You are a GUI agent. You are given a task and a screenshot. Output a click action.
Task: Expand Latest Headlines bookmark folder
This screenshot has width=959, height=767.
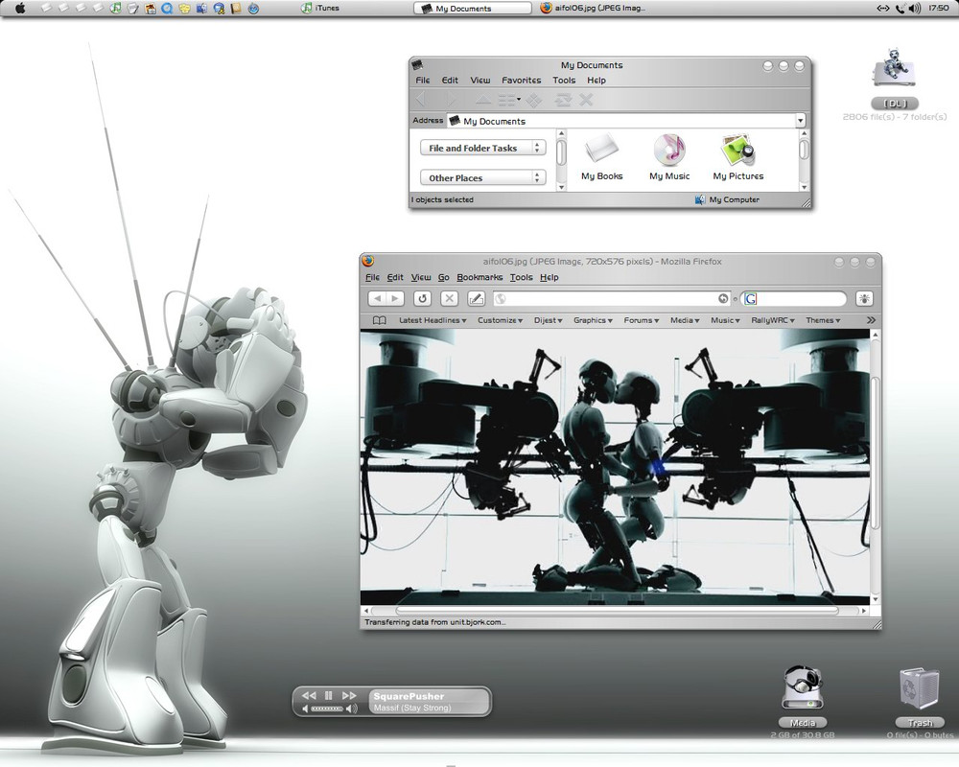click(x=433, y=320)
